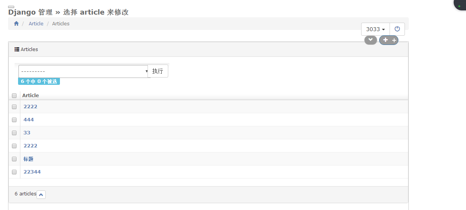Click the Articles list panel icon
466x210 pixels.
[x=17, y=50]
